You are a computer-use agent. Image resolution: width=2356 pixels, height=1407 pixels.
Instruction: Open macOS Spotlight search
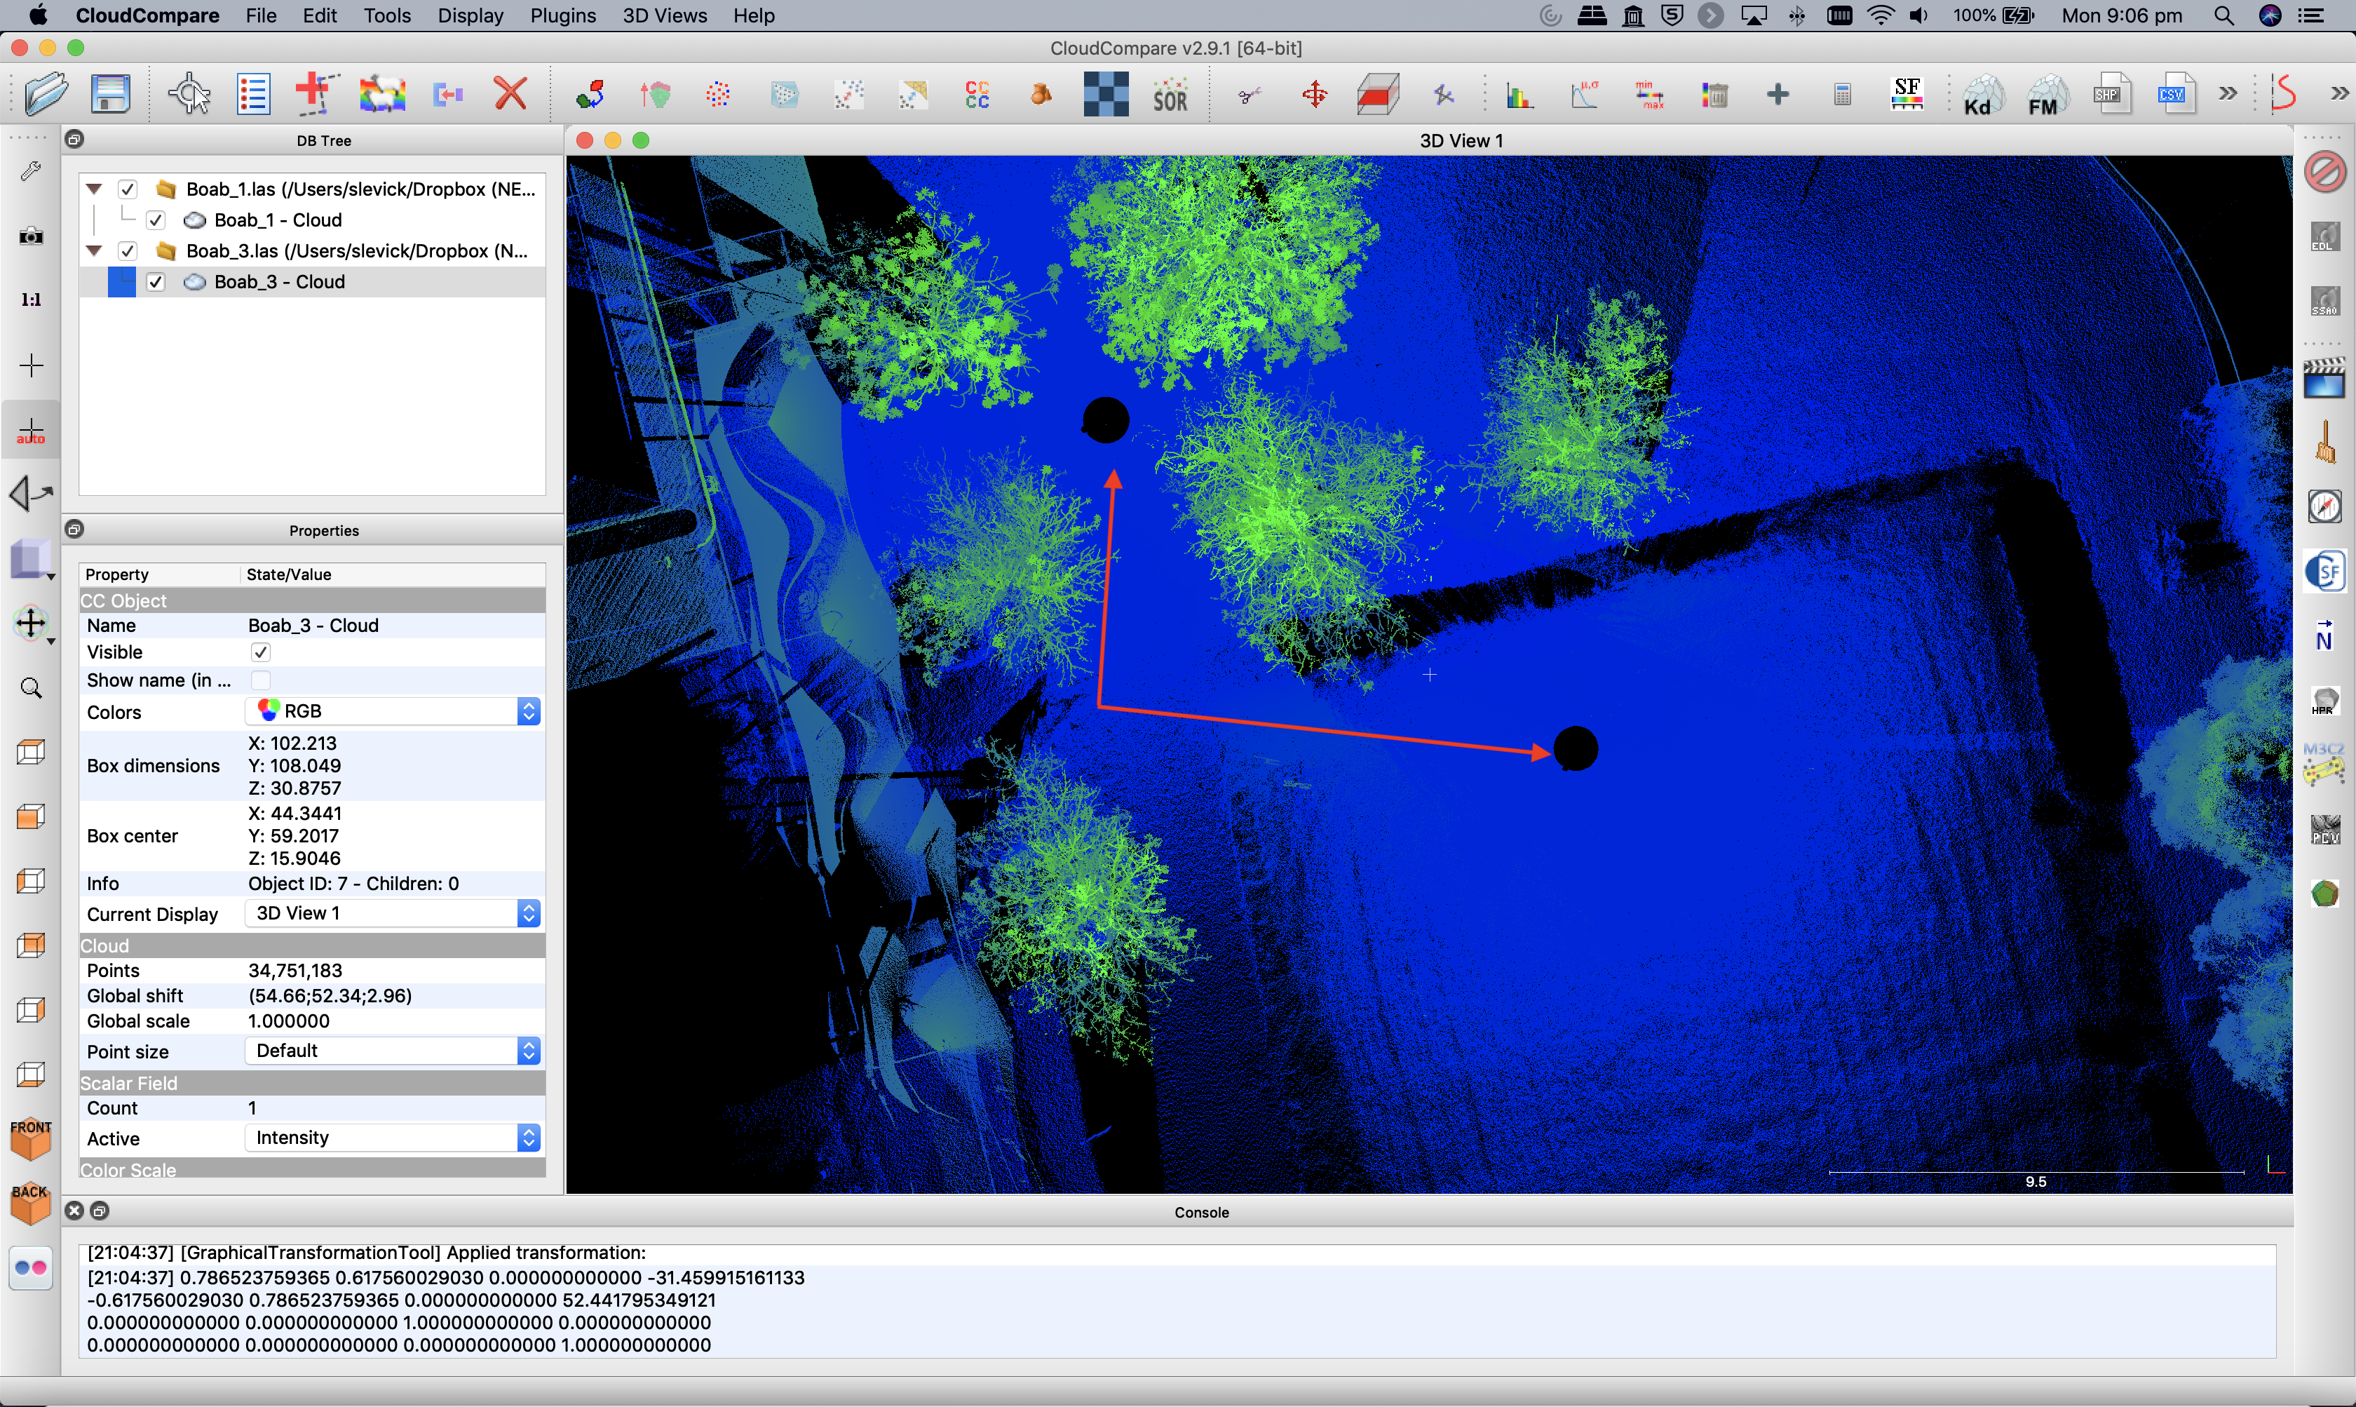pos(2224,16)
